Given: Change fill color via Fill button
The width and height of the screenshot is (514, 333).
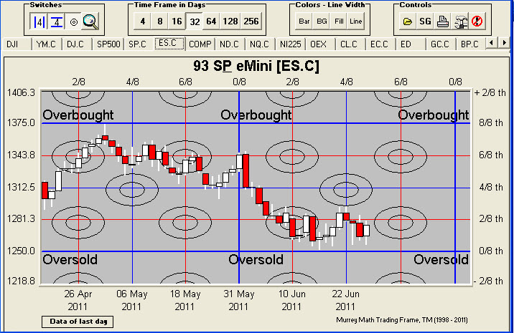Looking at the screenshot, I should point(339,21).
